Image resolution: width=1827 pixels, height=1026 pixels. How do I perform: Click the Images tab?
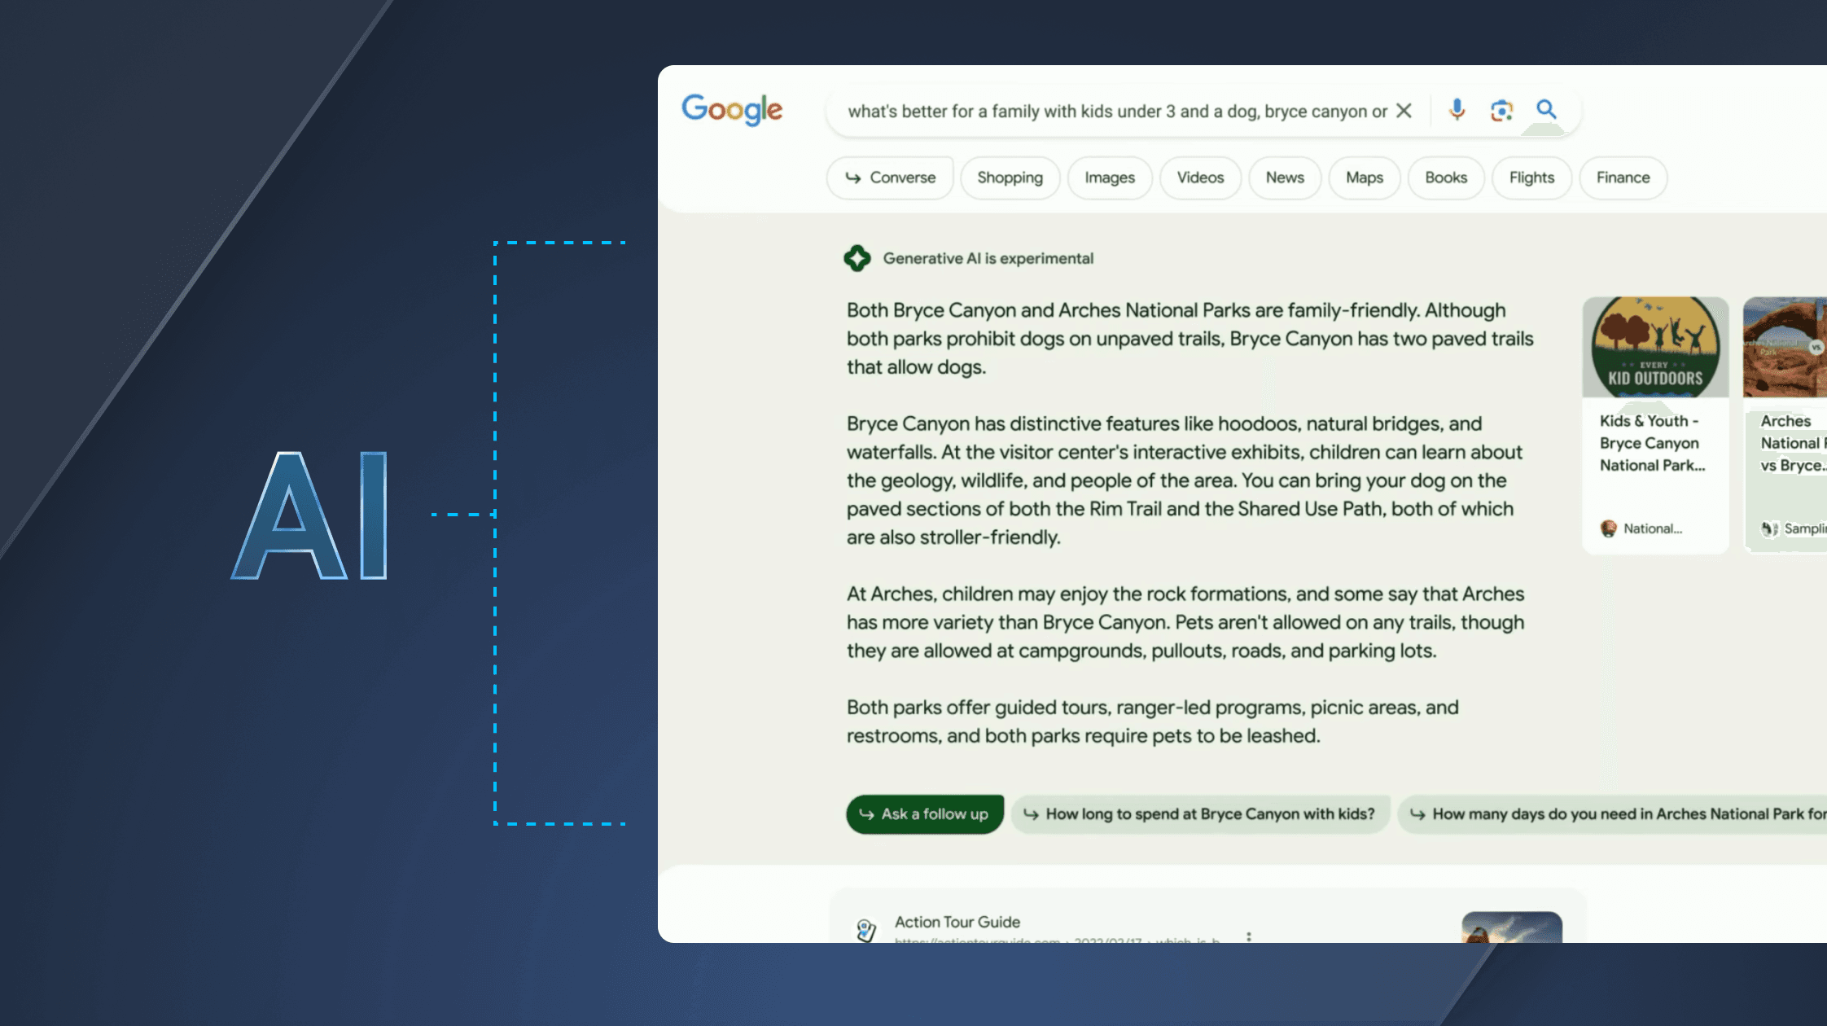click(1109, 177)
